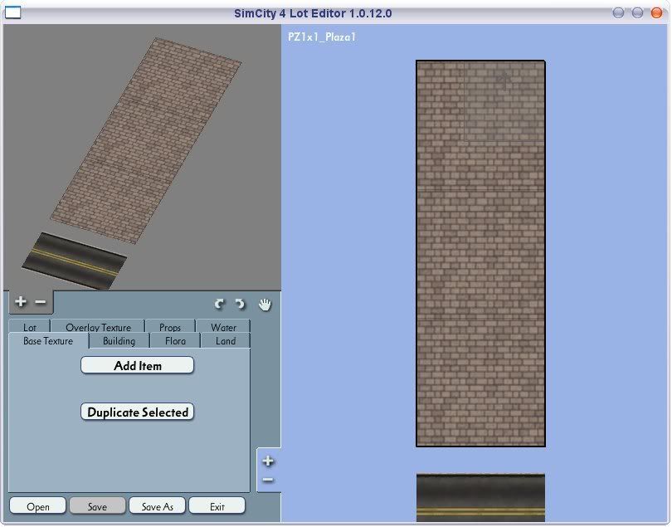Image resolution: width=672 pixels, height=527 pixels.
Task: Click the window icon in title bar
Action: coord(12,13)
